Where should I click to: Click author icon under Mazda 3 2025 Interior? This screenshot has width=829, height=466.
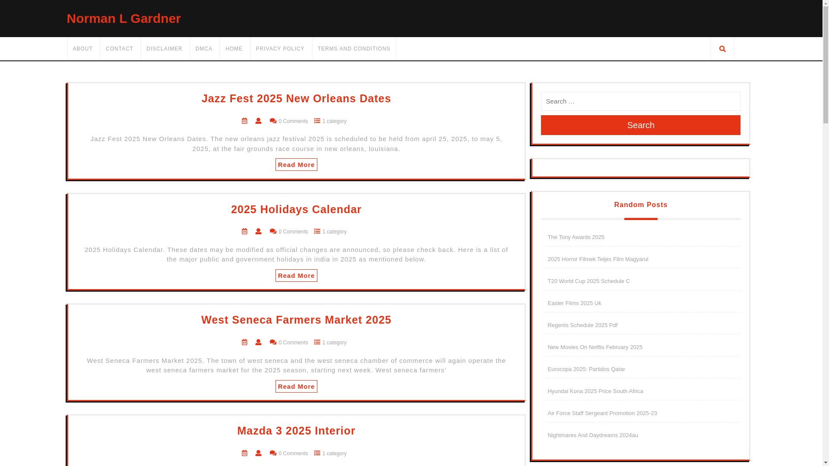tap(258, 453)
